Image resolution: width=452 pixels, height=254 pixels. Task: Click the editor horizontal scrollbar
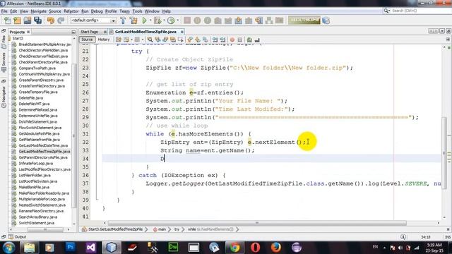(x=257, y=223)
